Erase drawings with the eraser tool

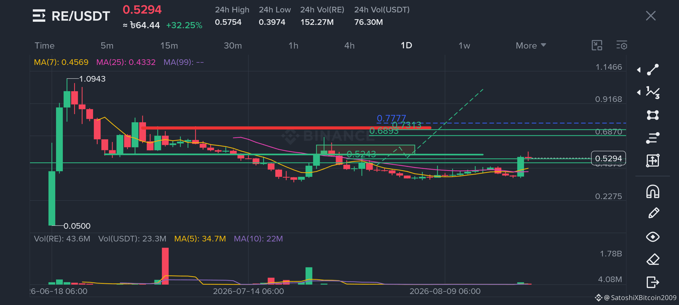[x=653, y=259]
